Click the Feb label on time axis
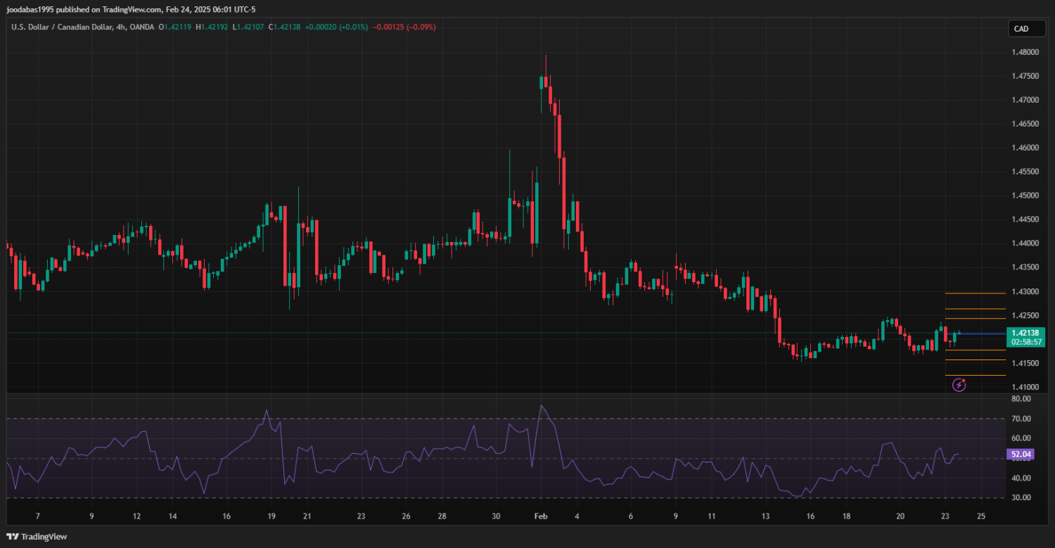The width and height of the screenshot is (1055, 548). [x=541, y=516]
